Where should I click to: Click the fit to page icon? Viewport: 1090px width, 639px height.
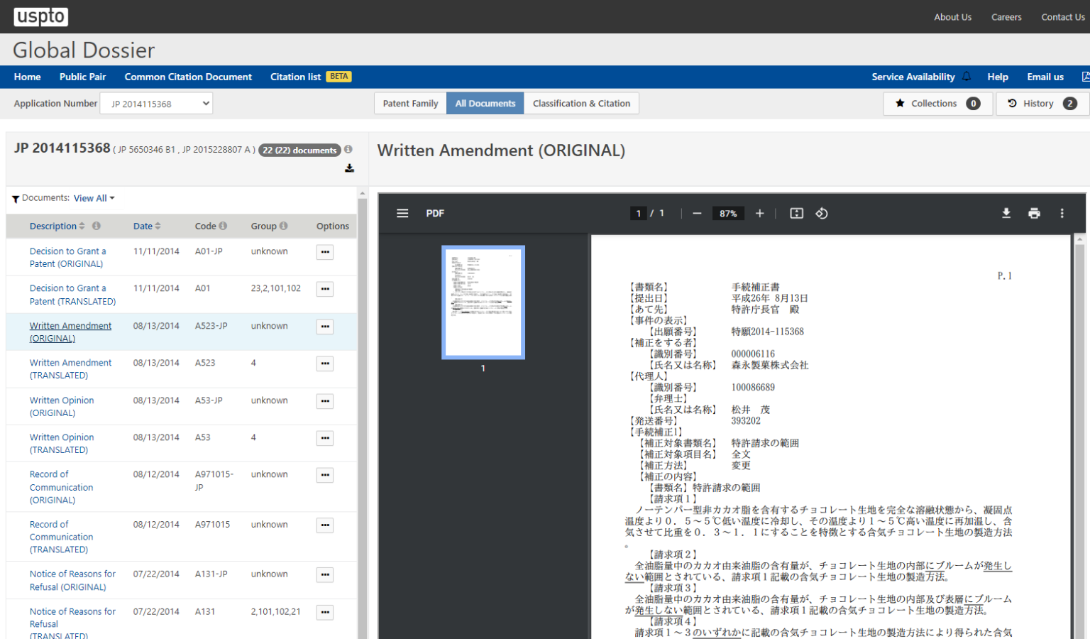(796, 213)
